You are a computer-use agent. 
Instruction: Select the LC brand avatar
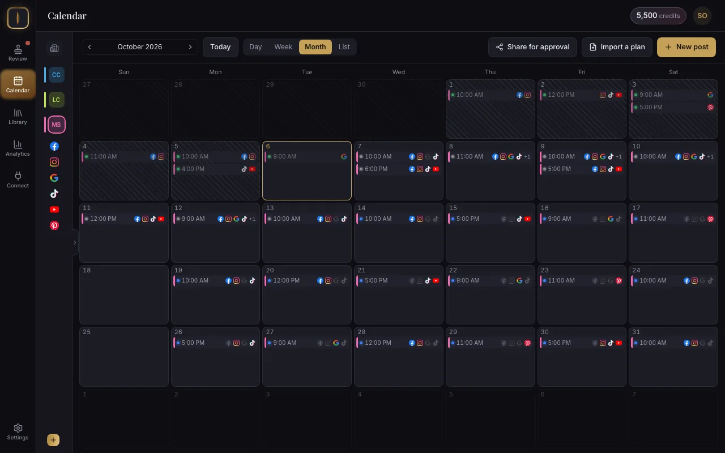point(56,100)
